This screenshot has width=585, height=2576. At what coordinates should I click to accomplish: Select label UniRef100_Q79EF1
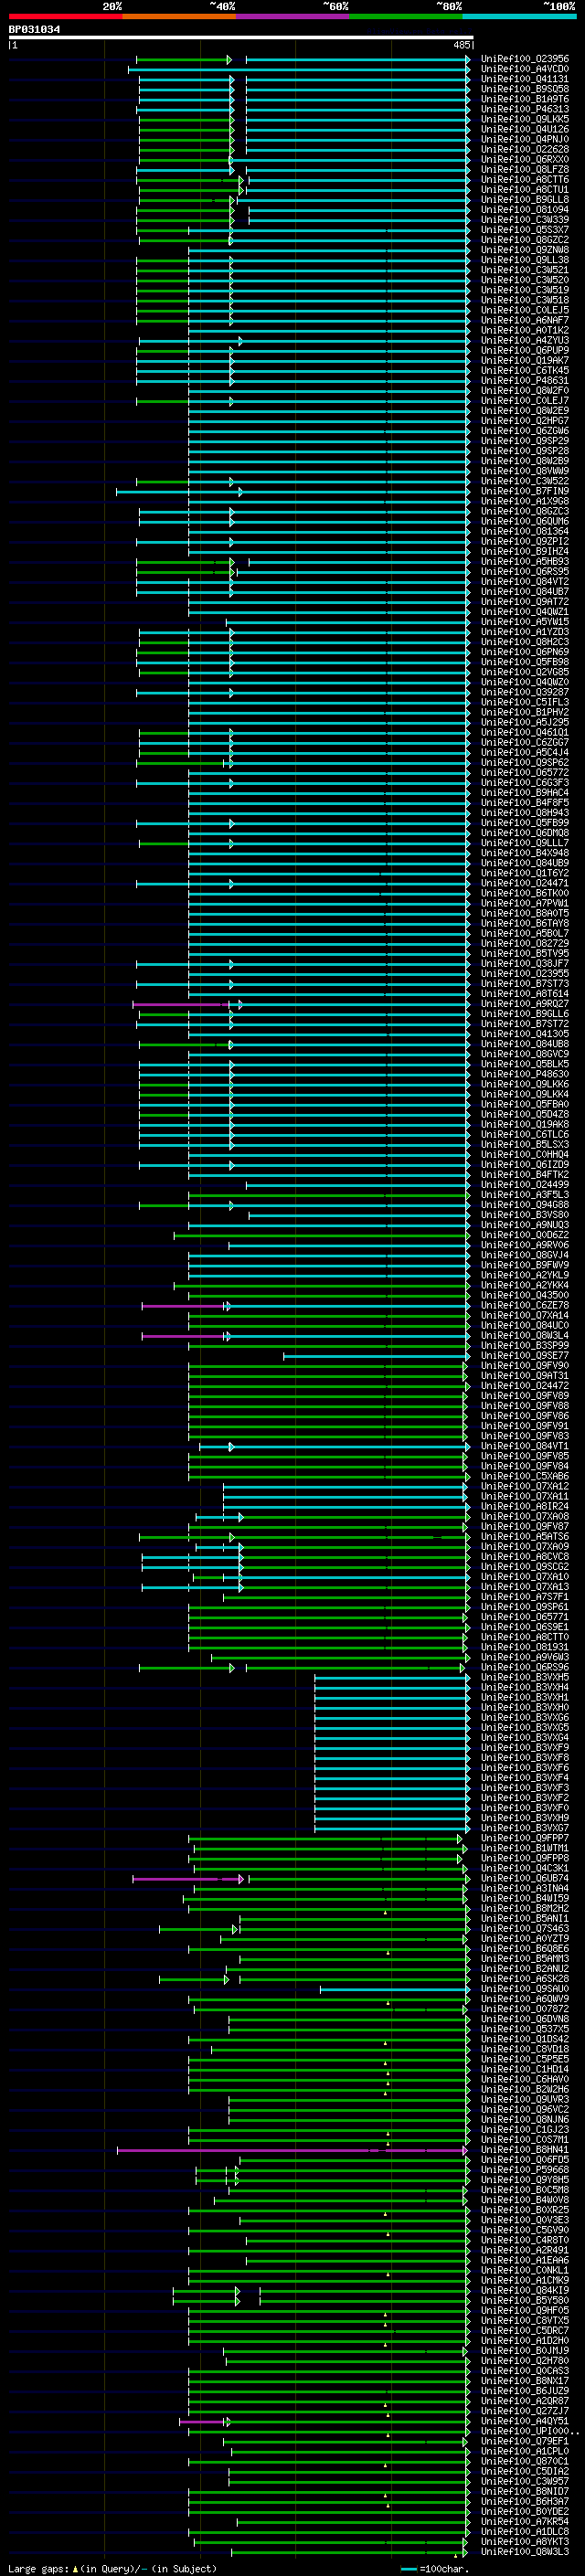[524, 2442]
